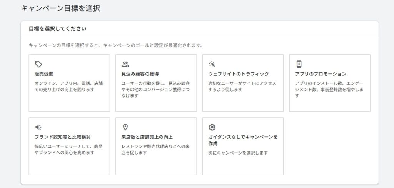
Task: Pick the ウェブサイトのトラフィック goal title
Action: pos(239,74)
